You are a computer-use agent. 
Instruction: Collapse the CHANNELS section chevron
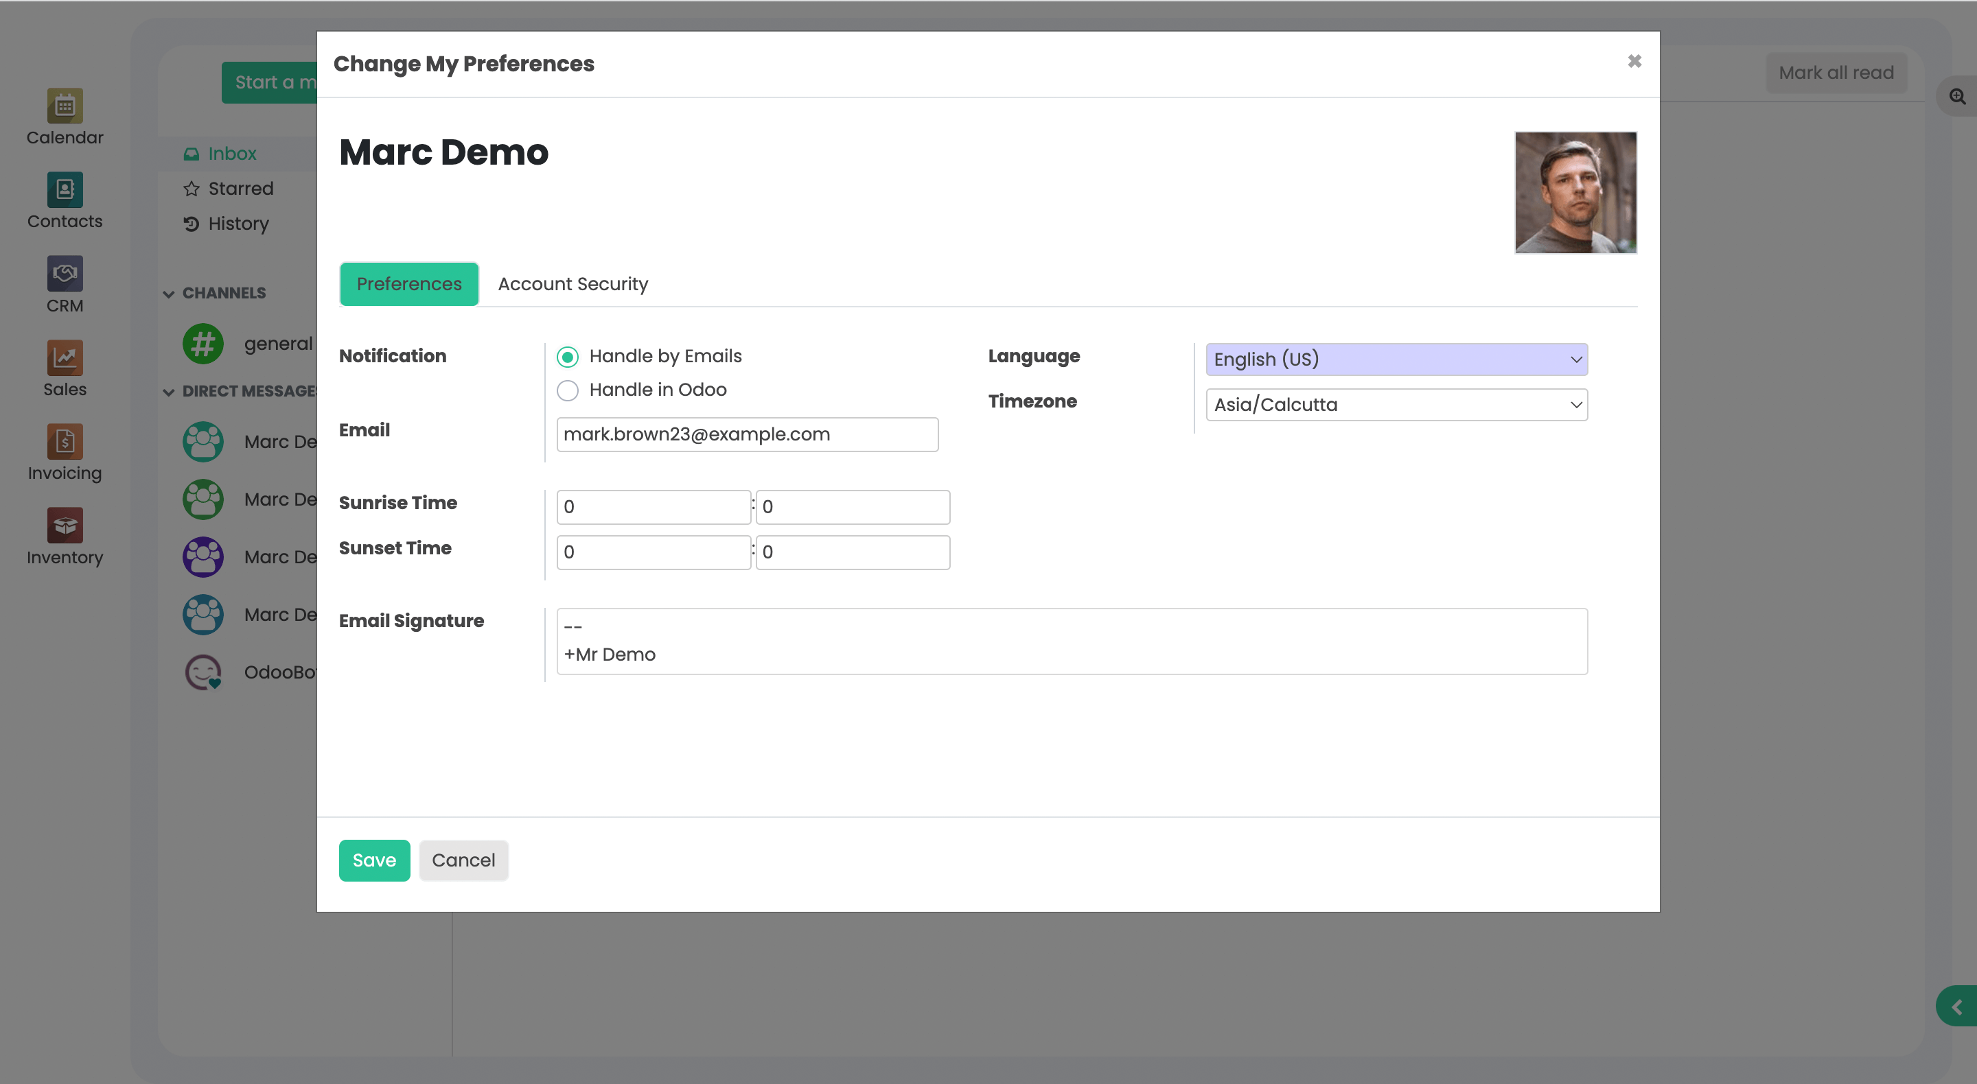tap(169, 294)
